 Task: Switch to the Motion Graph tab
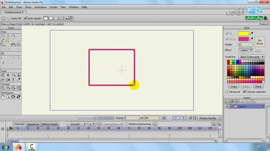pyautogui.click(x=50, y=124)
